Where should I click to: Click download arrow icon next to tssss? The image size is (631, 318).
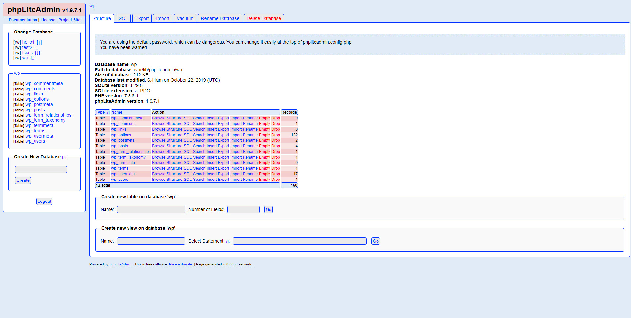tap(37, 53)
